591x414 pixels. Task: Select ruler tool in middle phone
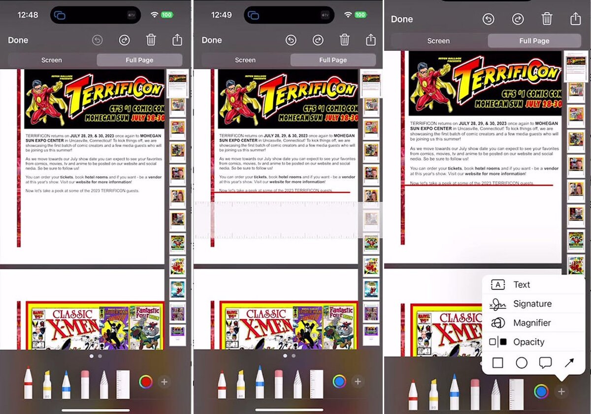coord(316,384)
